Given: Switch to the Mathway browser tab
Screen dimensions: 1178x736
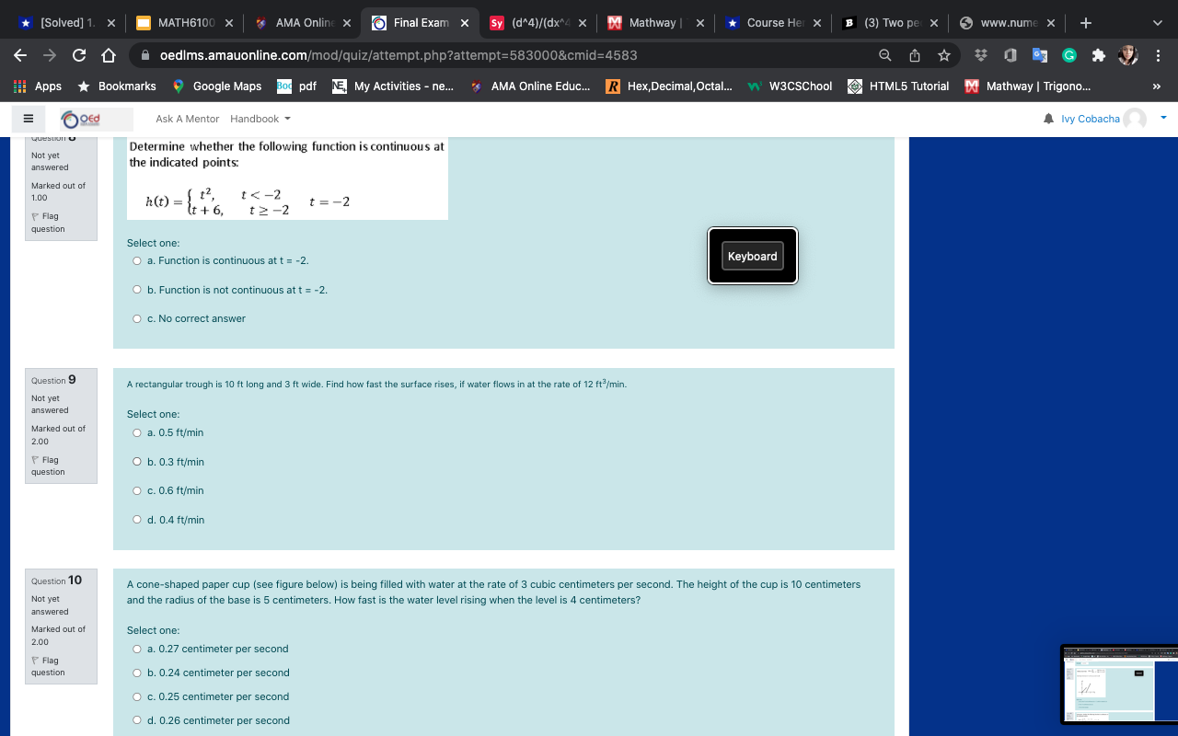Looking at the screenshot, I should click(x=655, y=22).
